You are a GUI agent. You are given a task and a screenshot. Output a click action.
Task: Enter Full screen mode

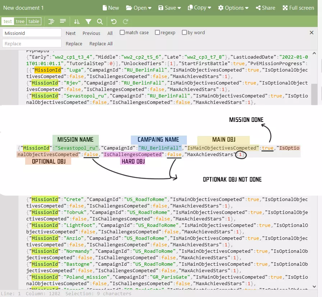[298, 8]
